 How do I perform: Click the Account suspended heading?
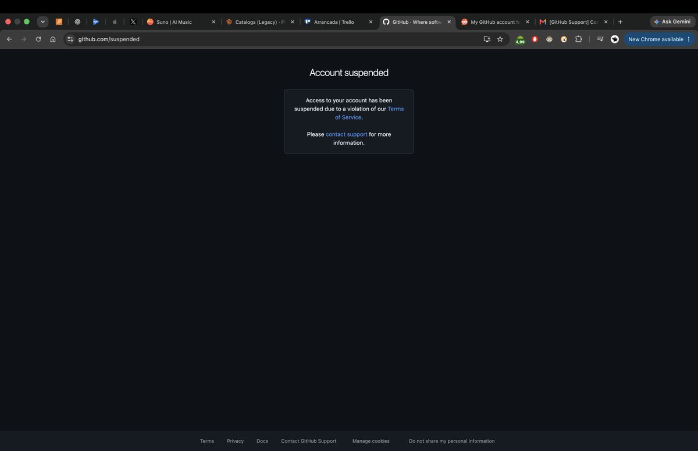click(x=349, y=73)
